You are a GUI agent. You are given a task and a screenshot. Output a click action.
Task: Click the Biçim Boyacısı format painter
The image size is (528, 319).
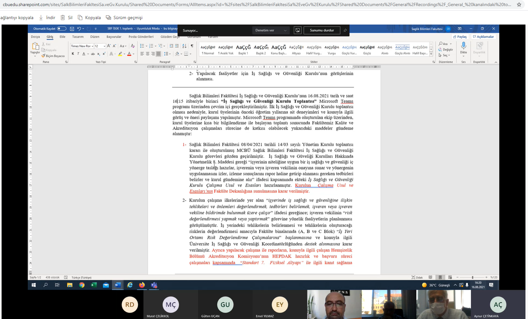tap(53, 56)
